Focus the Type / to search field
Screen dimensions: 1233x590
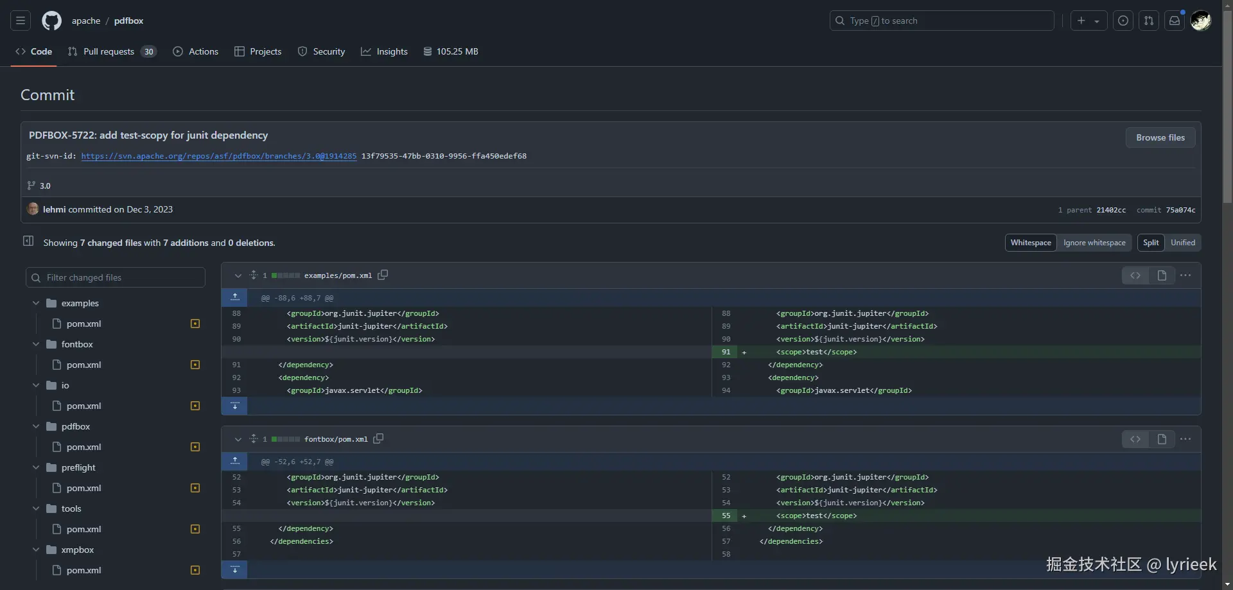(x=942, y=21)
